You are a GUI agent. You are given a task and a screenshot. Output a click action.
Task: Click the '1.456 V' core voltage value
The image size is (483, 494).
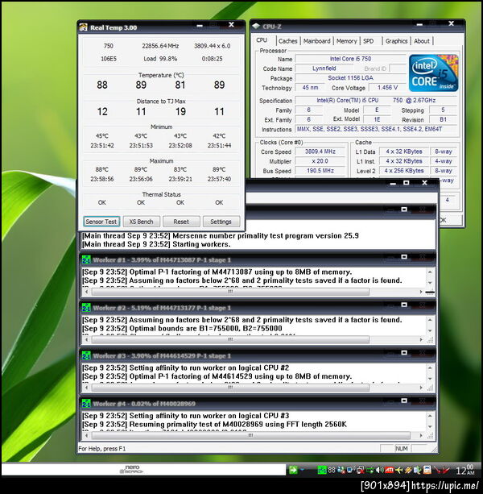[387, 88]
